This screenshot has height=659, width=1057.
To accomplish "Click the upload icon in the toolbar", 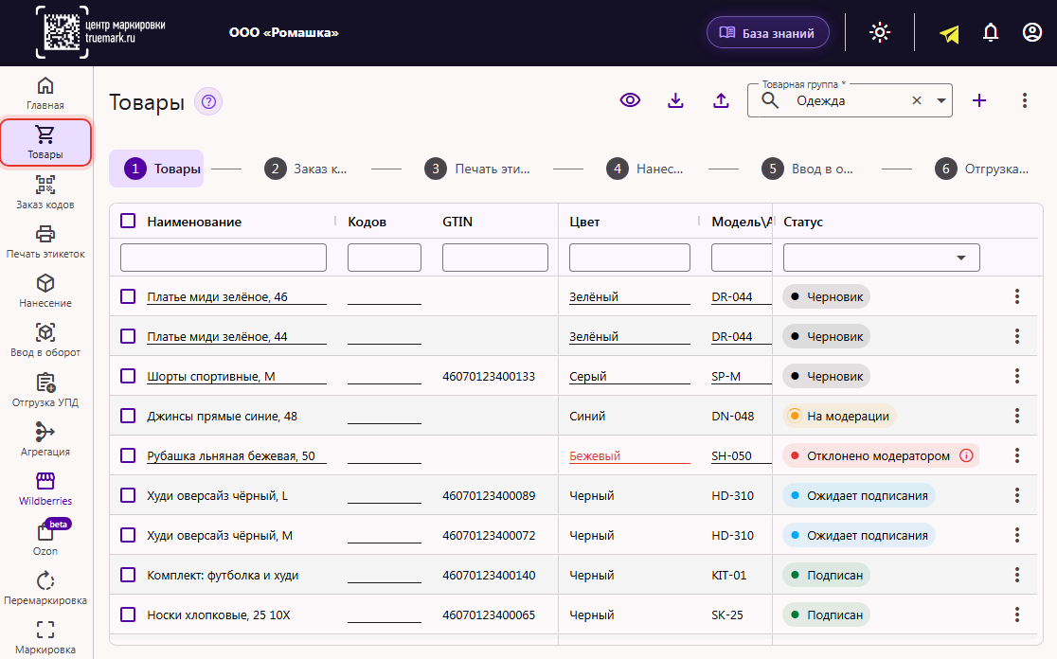I will [x=722, y=100].
